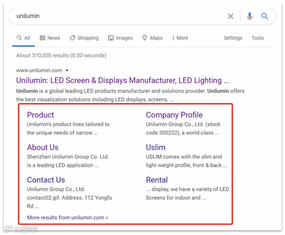The height and width of the screenshot is (235, 285).
Task: Open the Product sitelink
Action: [40, 115]
